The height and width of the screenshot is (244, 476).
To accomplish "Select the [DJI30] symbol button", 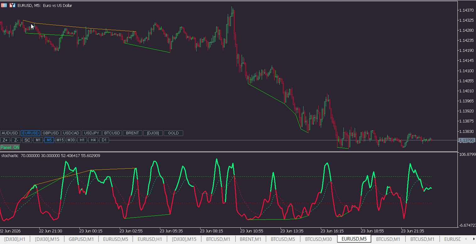I will point(153,133).
